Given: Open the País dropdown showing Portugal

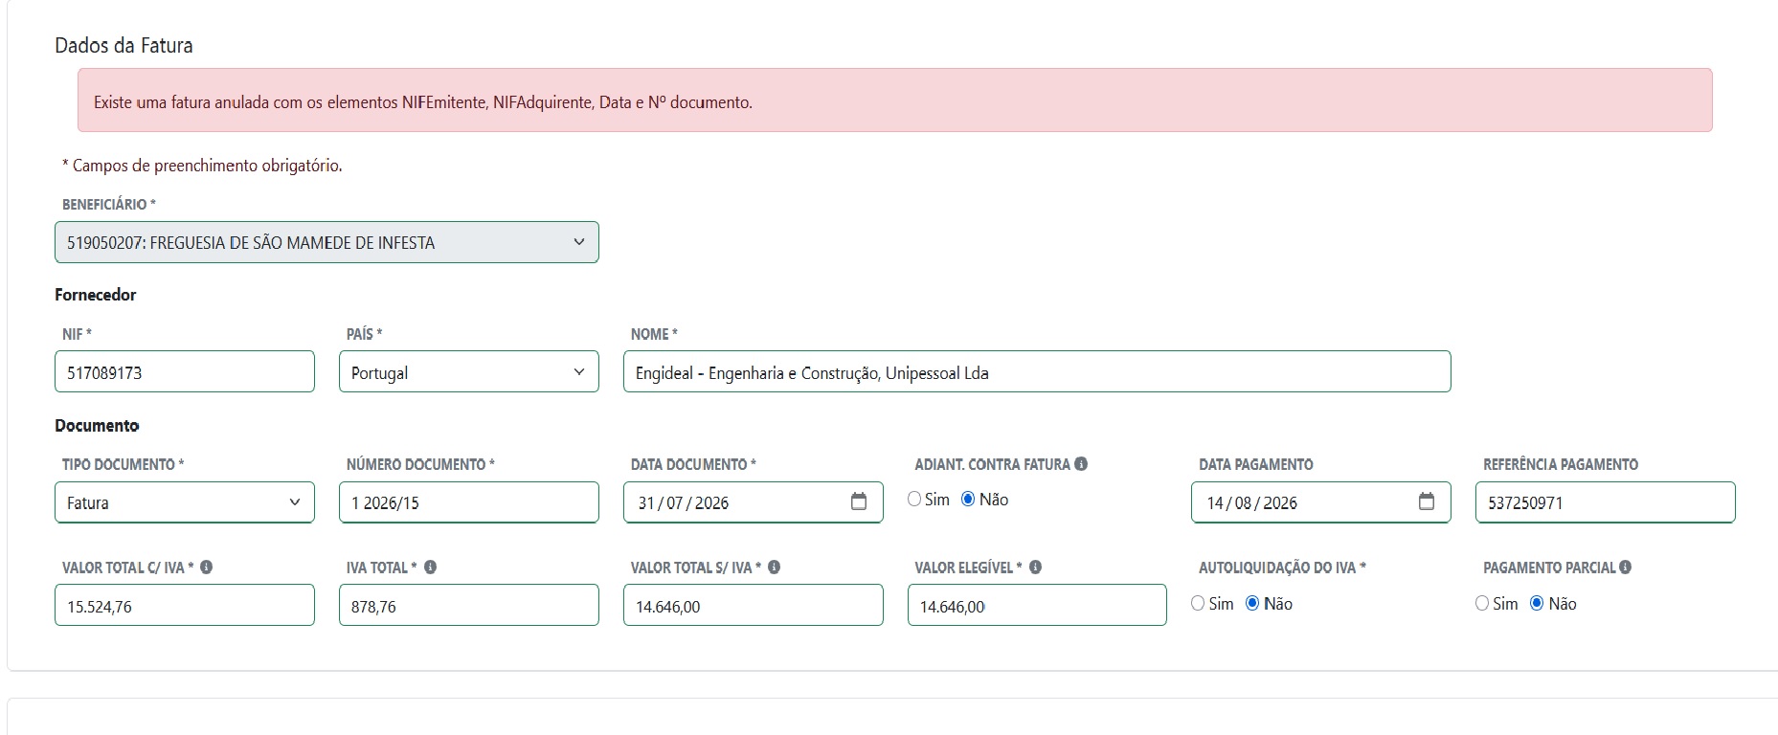Looking at the screenshot, I should [469, 371].
